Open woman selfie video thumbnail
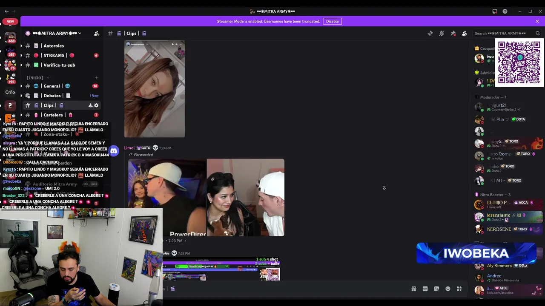The image size is (545, 306). (155, 89)
